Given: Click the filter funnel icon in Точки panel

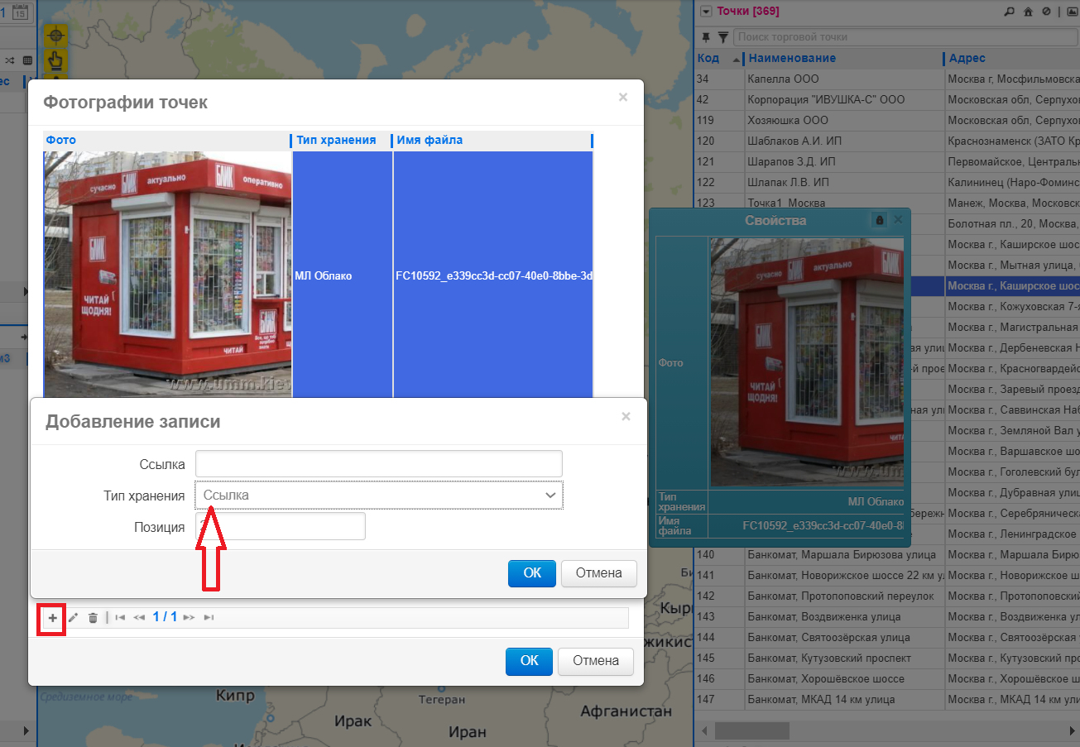Looking at the screenshot, I should click(723, 37).
